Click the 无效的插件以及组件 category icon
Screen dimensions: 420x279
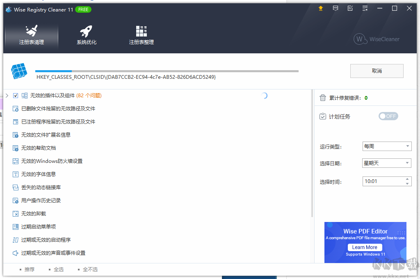24,96
